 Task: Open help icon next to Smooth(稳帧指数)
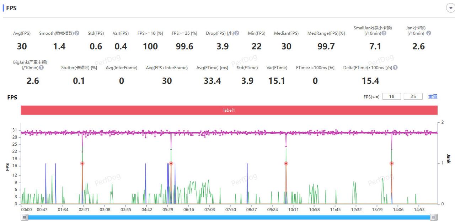[77, 33]
